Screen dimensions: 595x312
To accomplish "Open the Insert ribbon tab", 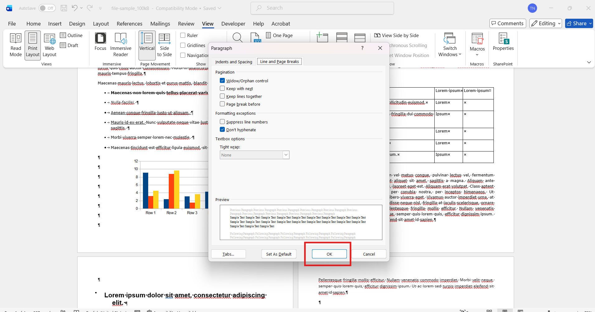I will click(x=55, y=24).
